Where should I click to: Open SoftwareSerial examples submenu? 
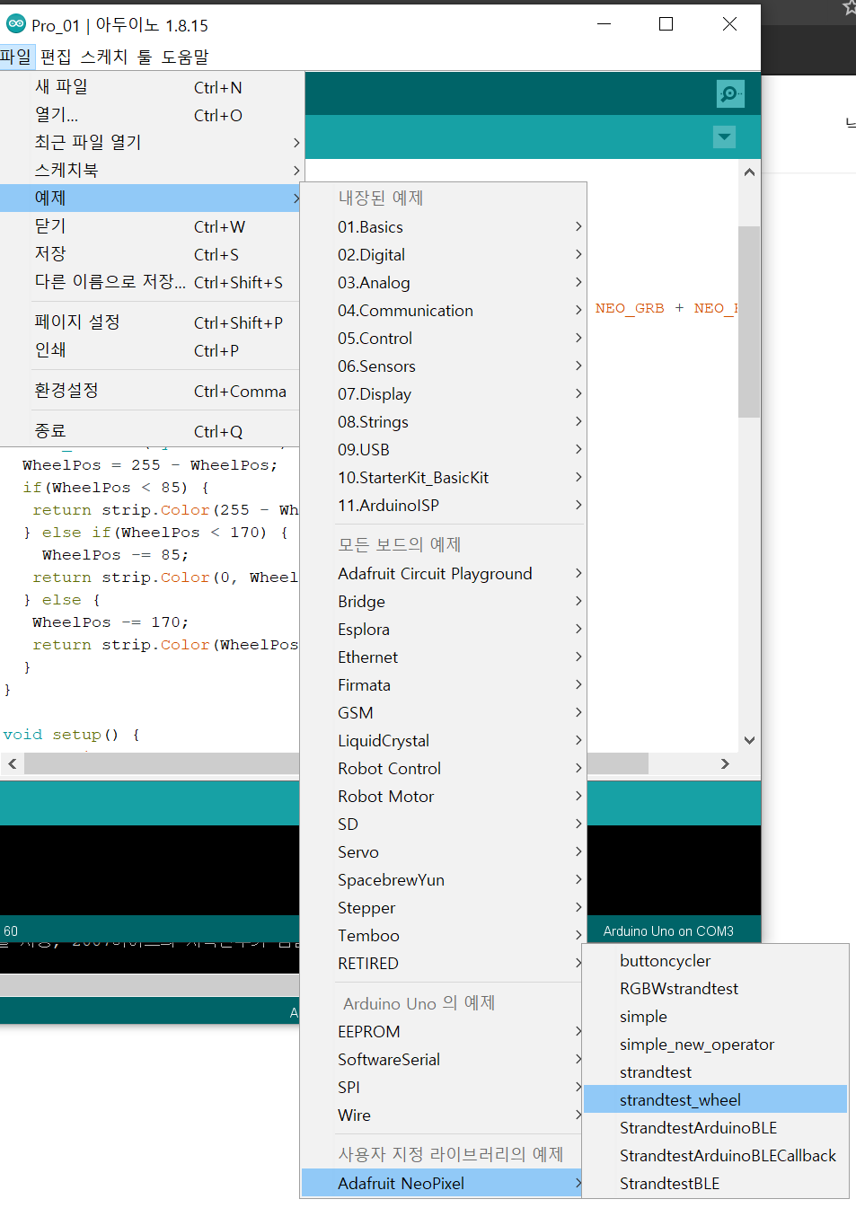coord(444,1060)
